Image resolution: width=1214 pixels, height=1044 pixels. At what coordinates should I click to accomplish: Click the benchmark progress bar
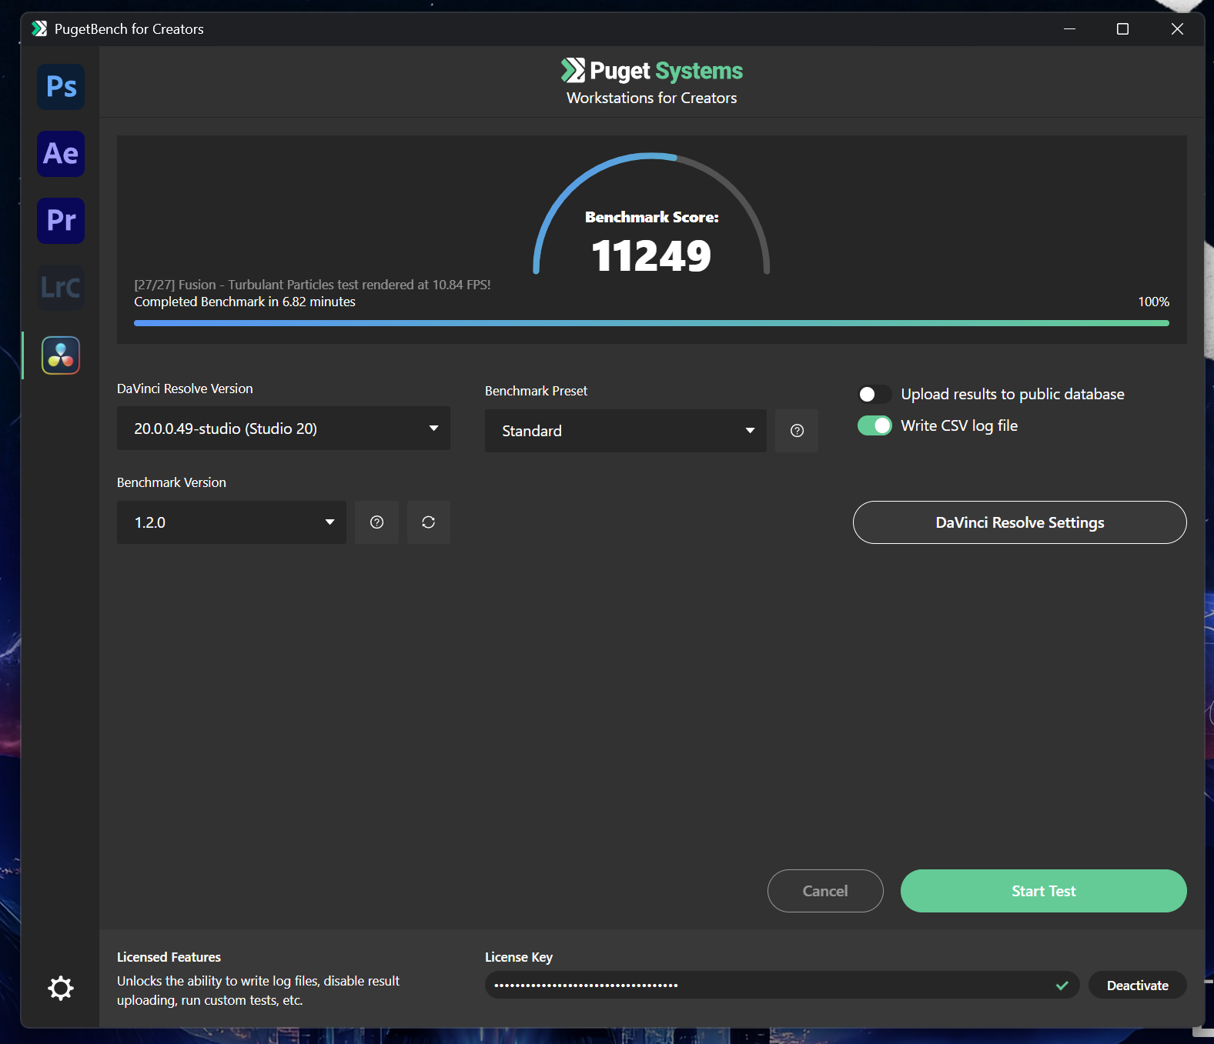651,323
